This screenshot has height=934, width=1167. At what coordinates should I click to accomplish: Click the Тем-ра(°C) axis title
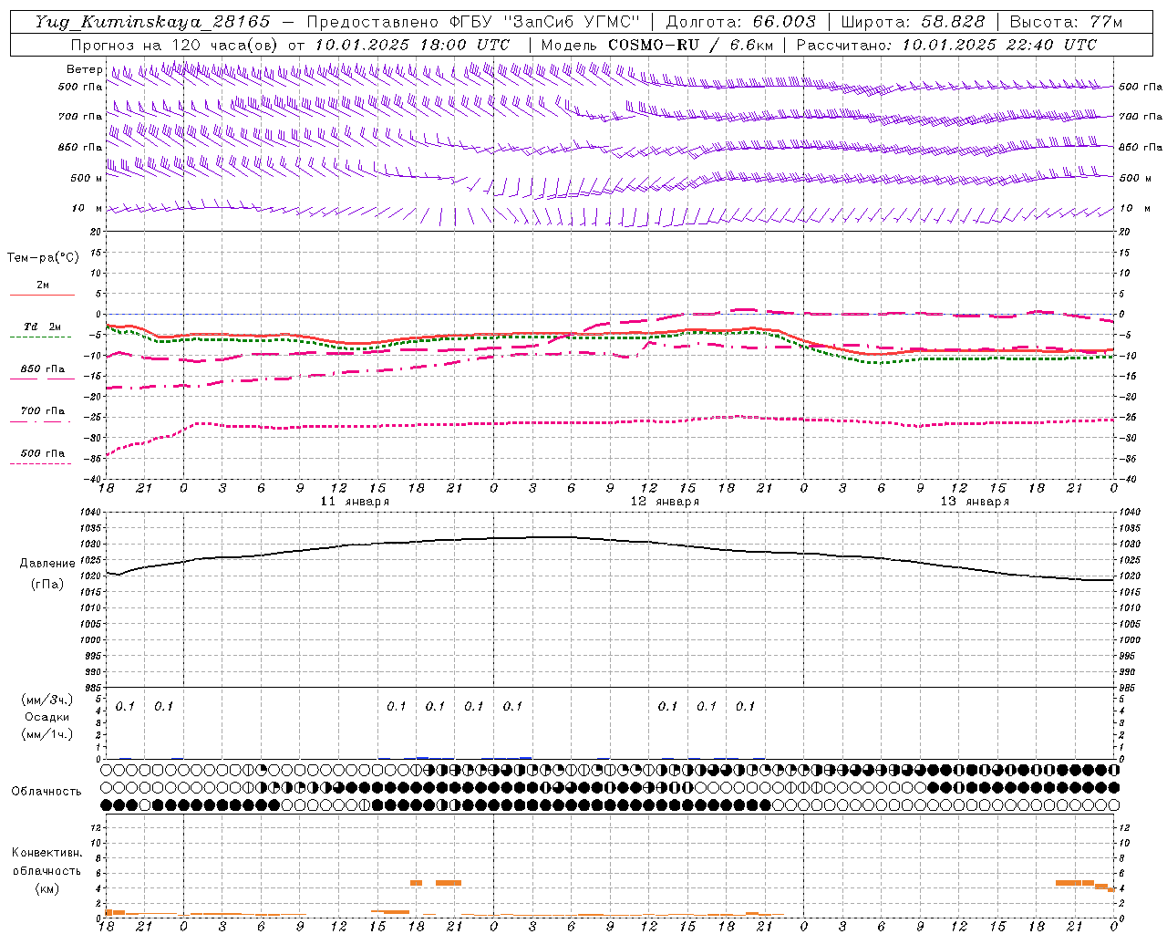coord(43,258)
